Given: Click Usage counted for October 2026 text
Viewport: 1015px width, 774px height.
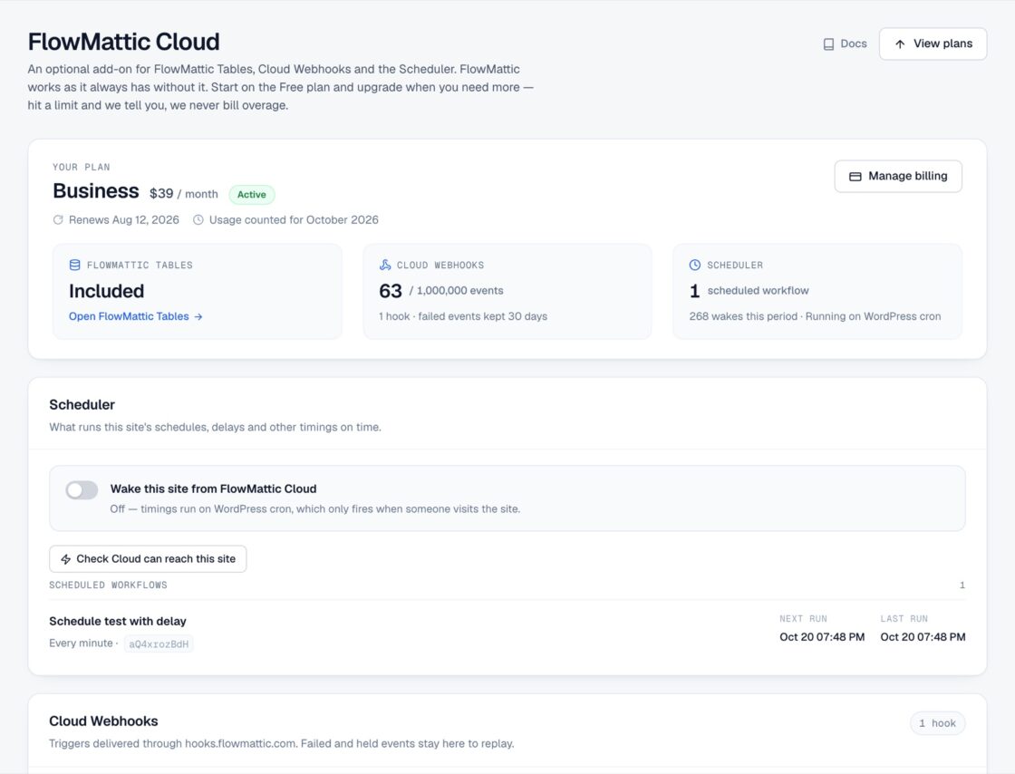Looking at the screenshot, I should pyautogui.click(x=294, y=220).
